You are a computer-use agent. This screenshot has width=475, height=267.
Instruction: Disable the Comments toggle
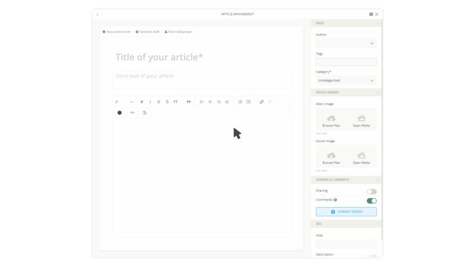[x=372, y=201]
